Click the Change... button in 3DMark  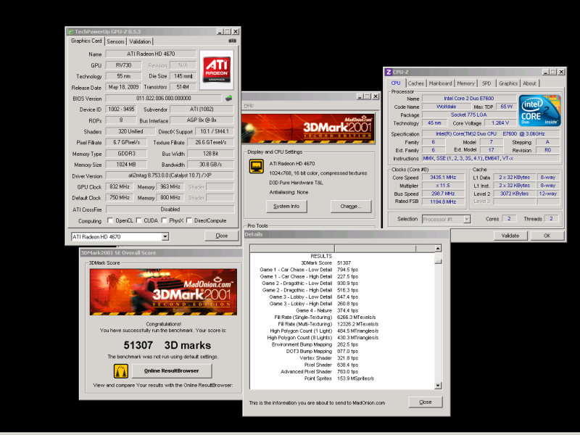point(351,207)
